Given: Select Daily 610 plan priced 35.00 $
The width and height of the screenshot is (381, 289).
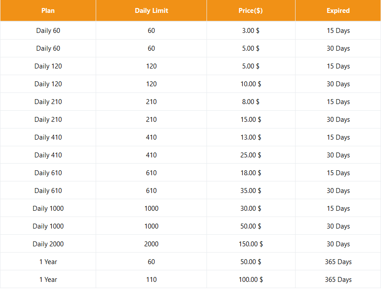Looking at the screenshot, I should pos(48,190).
